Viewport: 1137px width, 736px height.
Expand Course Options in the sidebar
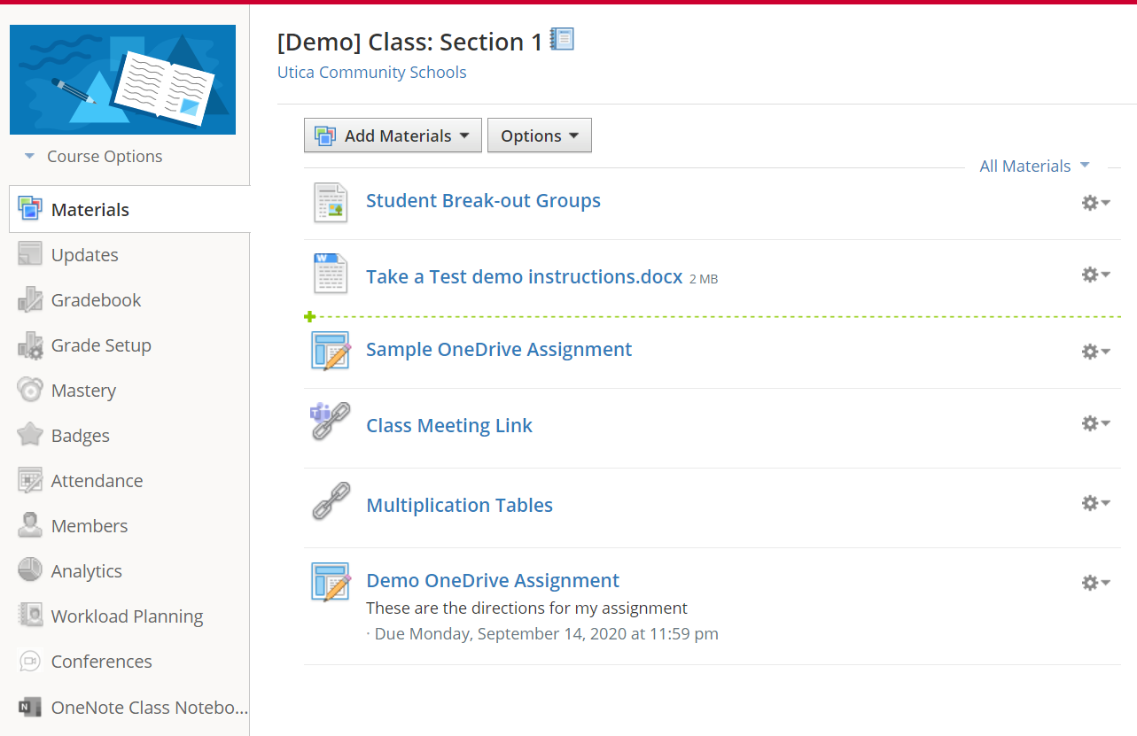94,156
